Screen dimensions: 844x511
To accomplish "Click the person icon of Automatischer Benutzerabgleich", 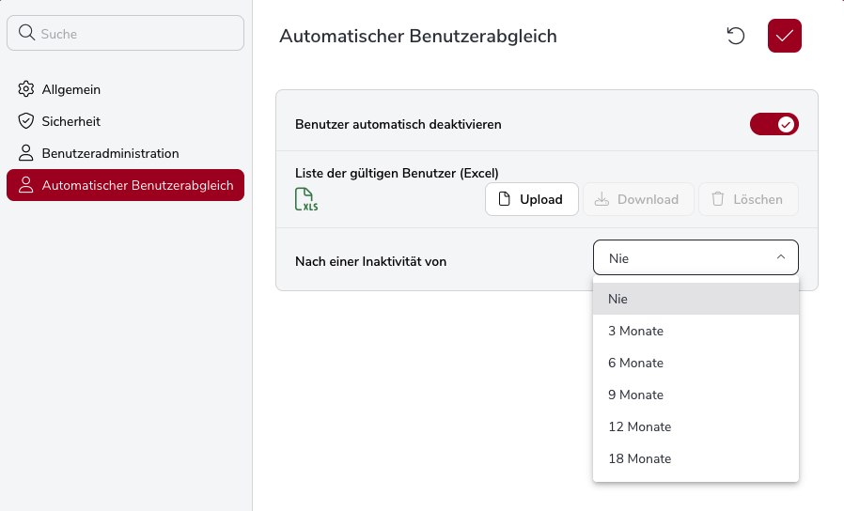I will (26, 185).
